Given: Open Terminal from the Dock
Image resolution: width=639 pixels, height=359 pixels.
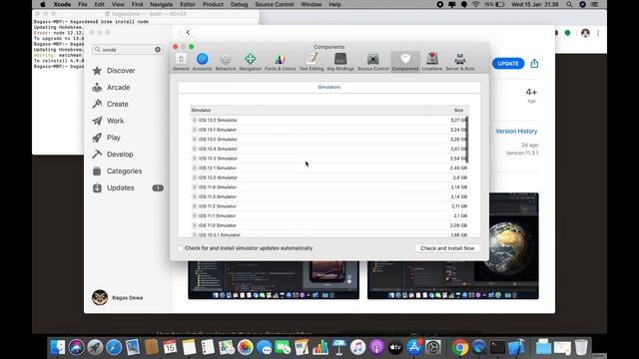Looking at the screenshot, I should [x=497, y=347].
